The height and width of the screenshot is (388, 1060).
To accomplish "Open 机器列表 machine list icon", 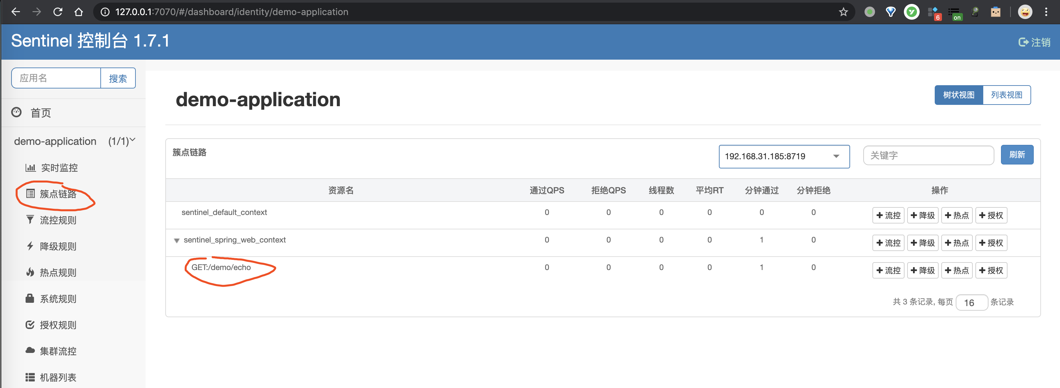I will (x=30, y=377).
